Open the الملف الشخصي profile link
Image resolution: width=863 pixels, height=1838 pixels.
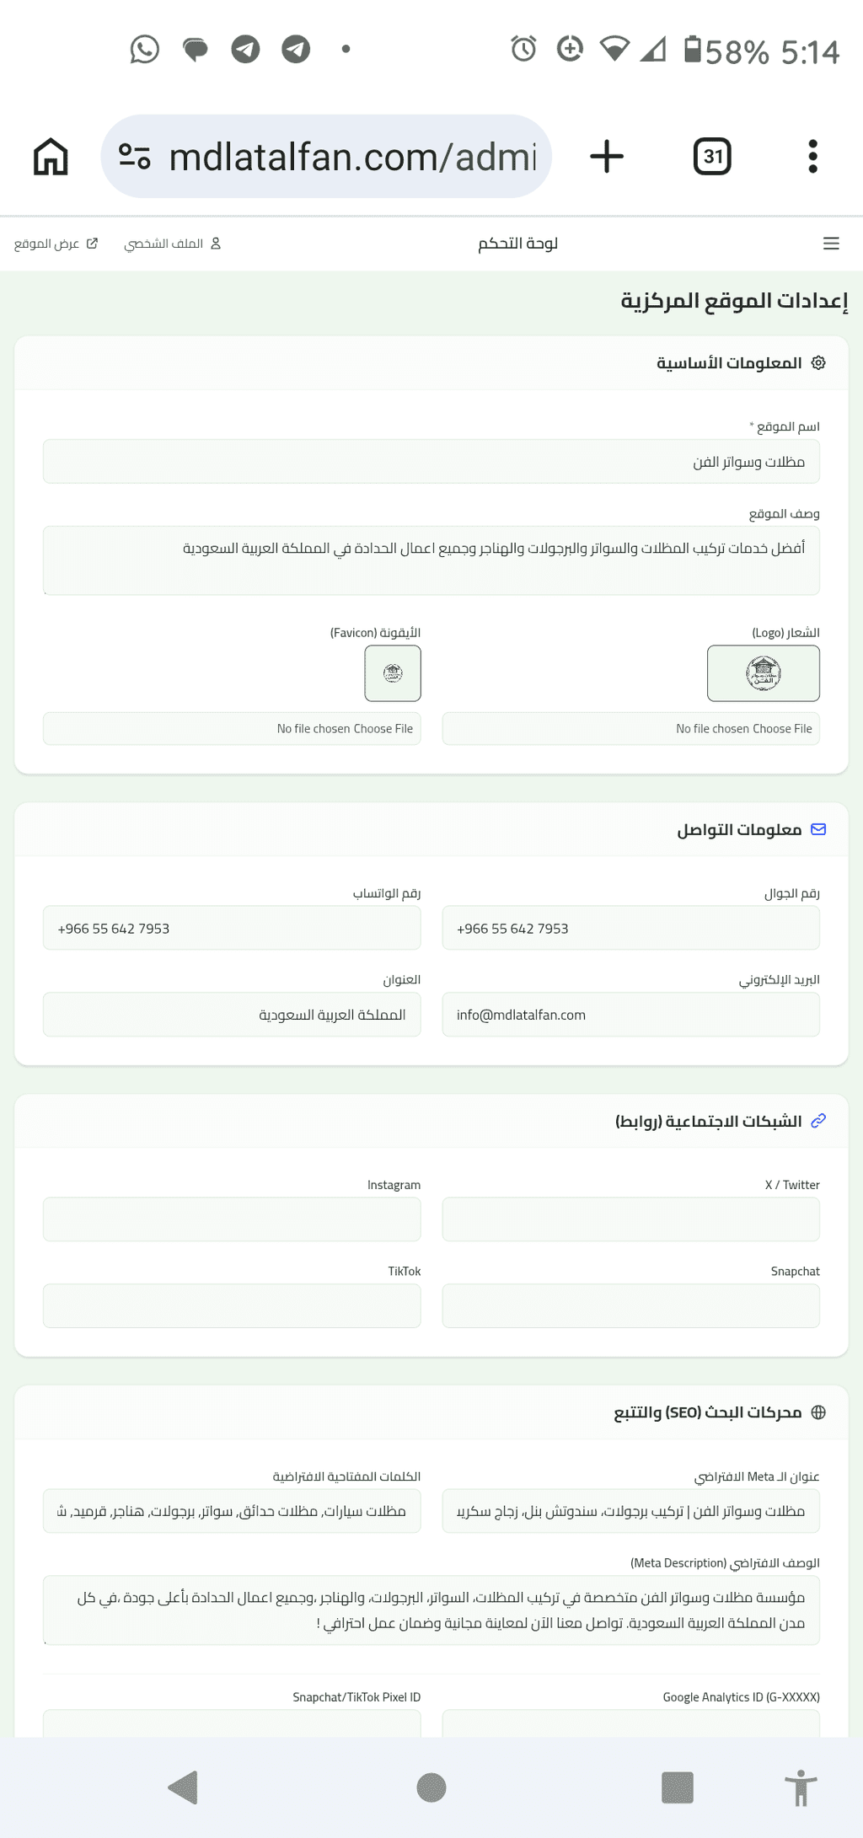(x=173, y=244)
